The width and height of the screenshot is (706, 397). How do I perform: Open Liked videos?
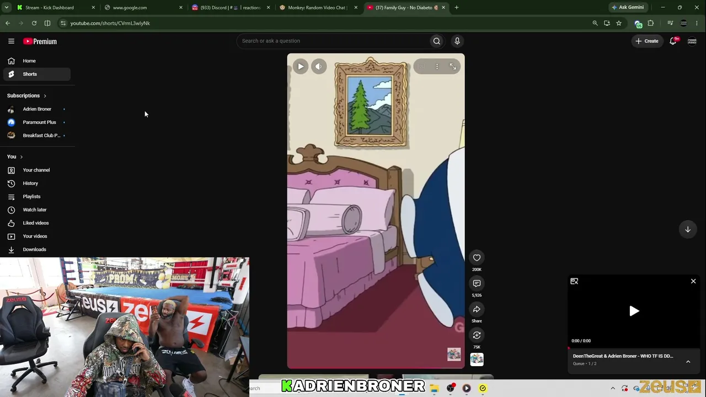(37, 223)
